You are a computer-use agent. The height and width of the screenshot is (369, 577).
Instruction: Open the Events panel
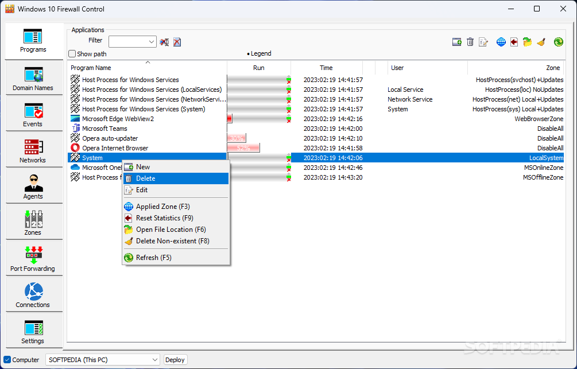pyautogui.click(x=33, y=114)
